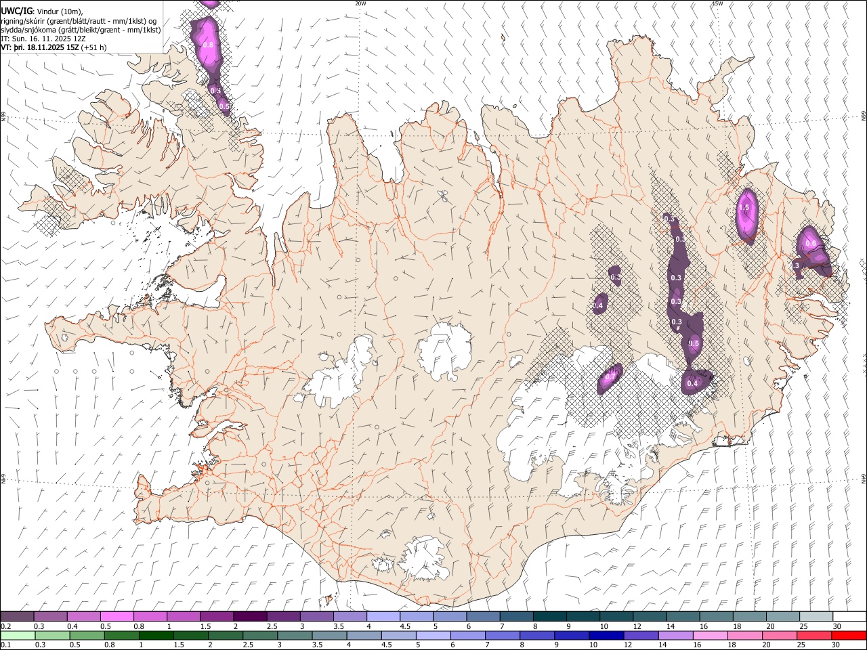
Task: Click the '0.1' label in the bottom legend row
Action: [5, 645]
